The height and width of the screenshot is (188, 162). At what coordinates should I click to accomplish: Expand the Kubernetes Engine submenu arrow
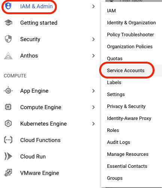(x=94, y=124)
